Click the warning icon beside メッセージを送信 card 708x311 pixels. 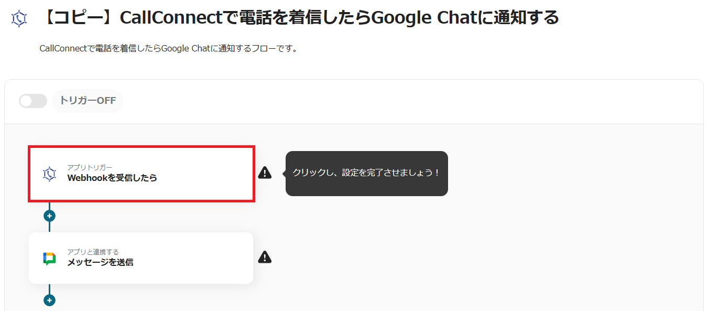265,257
